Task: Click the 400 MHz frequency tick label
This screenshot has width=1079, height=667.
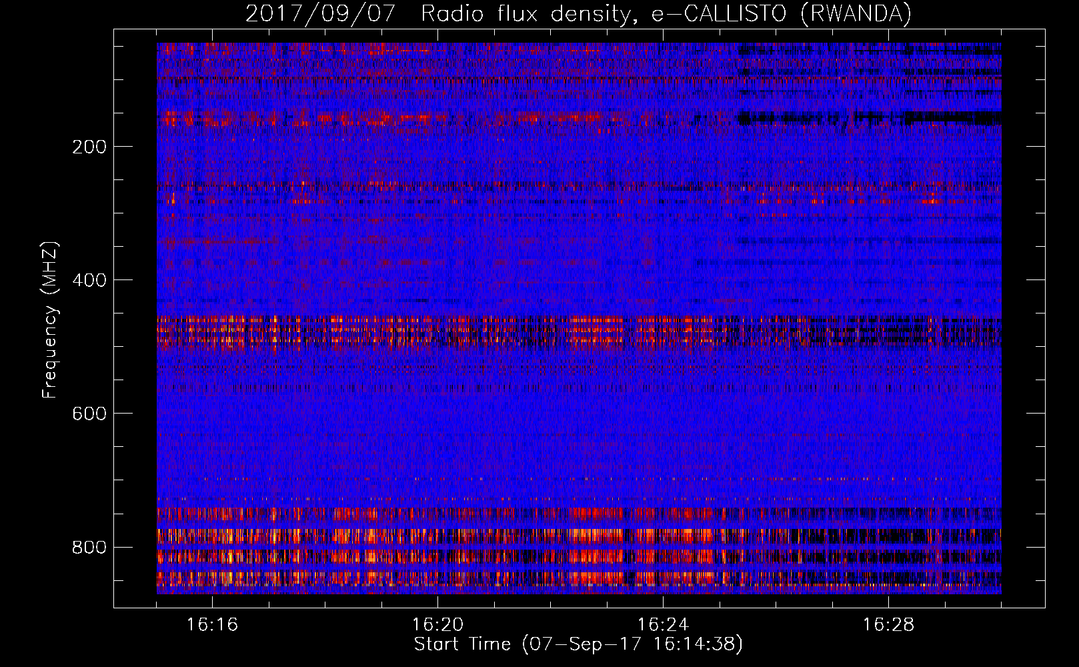Action: coord(89,280)
